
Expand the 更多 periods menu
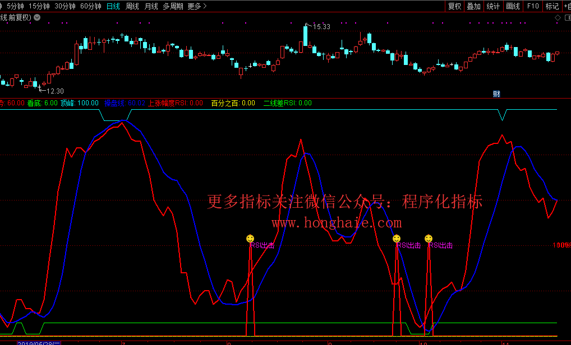tap(197, 6)
